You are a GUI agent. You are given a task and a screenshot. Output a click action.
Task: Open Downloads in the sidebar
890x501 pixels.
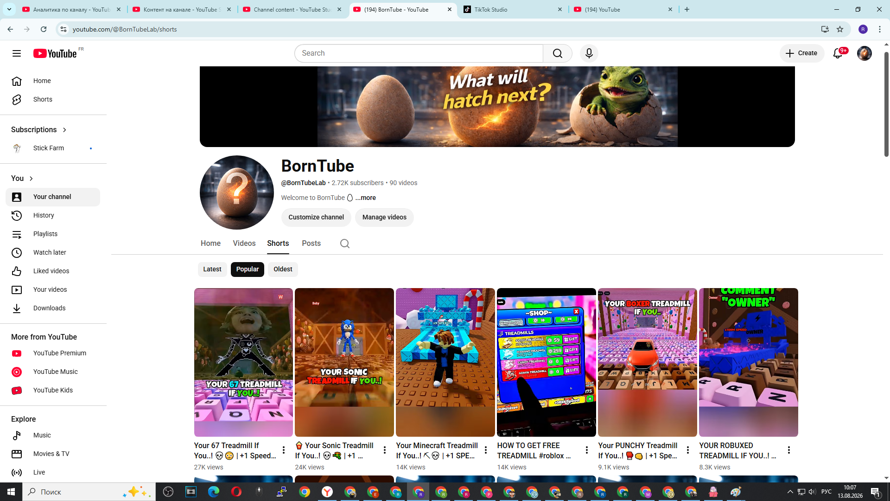click(53, 308)
